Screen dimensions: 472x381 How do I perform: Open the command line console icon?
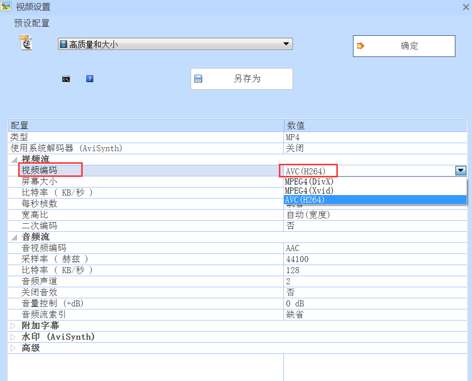(x=66, y=79)
